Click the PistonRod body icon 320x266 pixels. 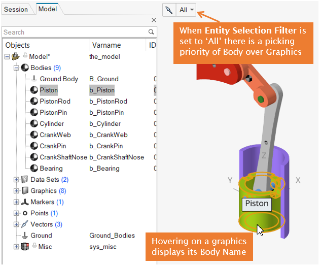tap(34, 102)
